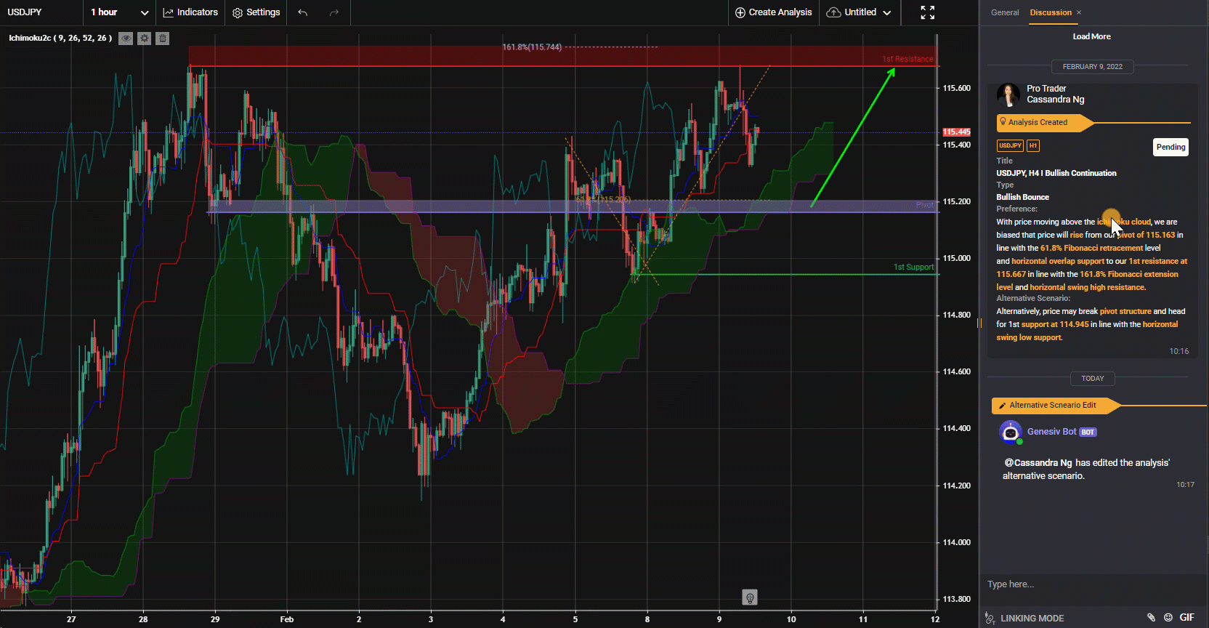The image size is (1209, 628).
Task: Click the Feb date axis label
Action: (287, 619)
